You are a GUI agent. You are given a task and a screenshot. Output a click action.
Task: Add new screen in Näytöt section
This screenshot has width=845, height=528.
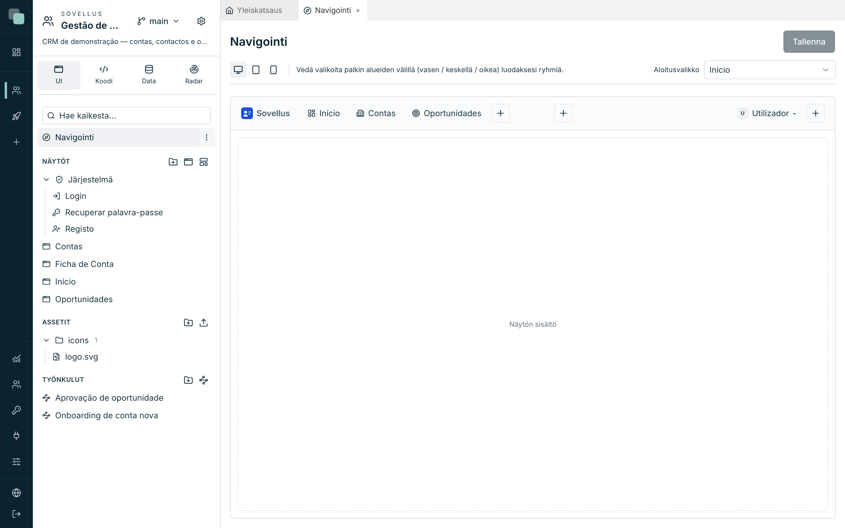(188, 162)
